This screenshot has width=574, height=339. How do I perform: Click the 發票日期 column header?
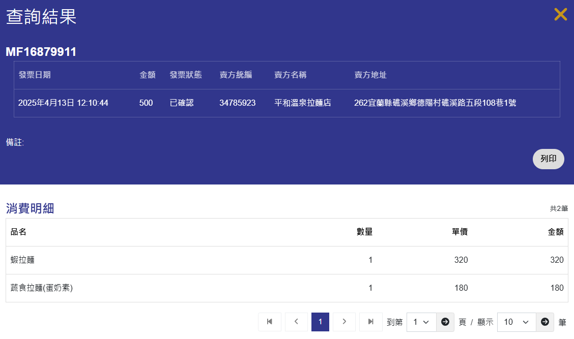coord(35,75)
